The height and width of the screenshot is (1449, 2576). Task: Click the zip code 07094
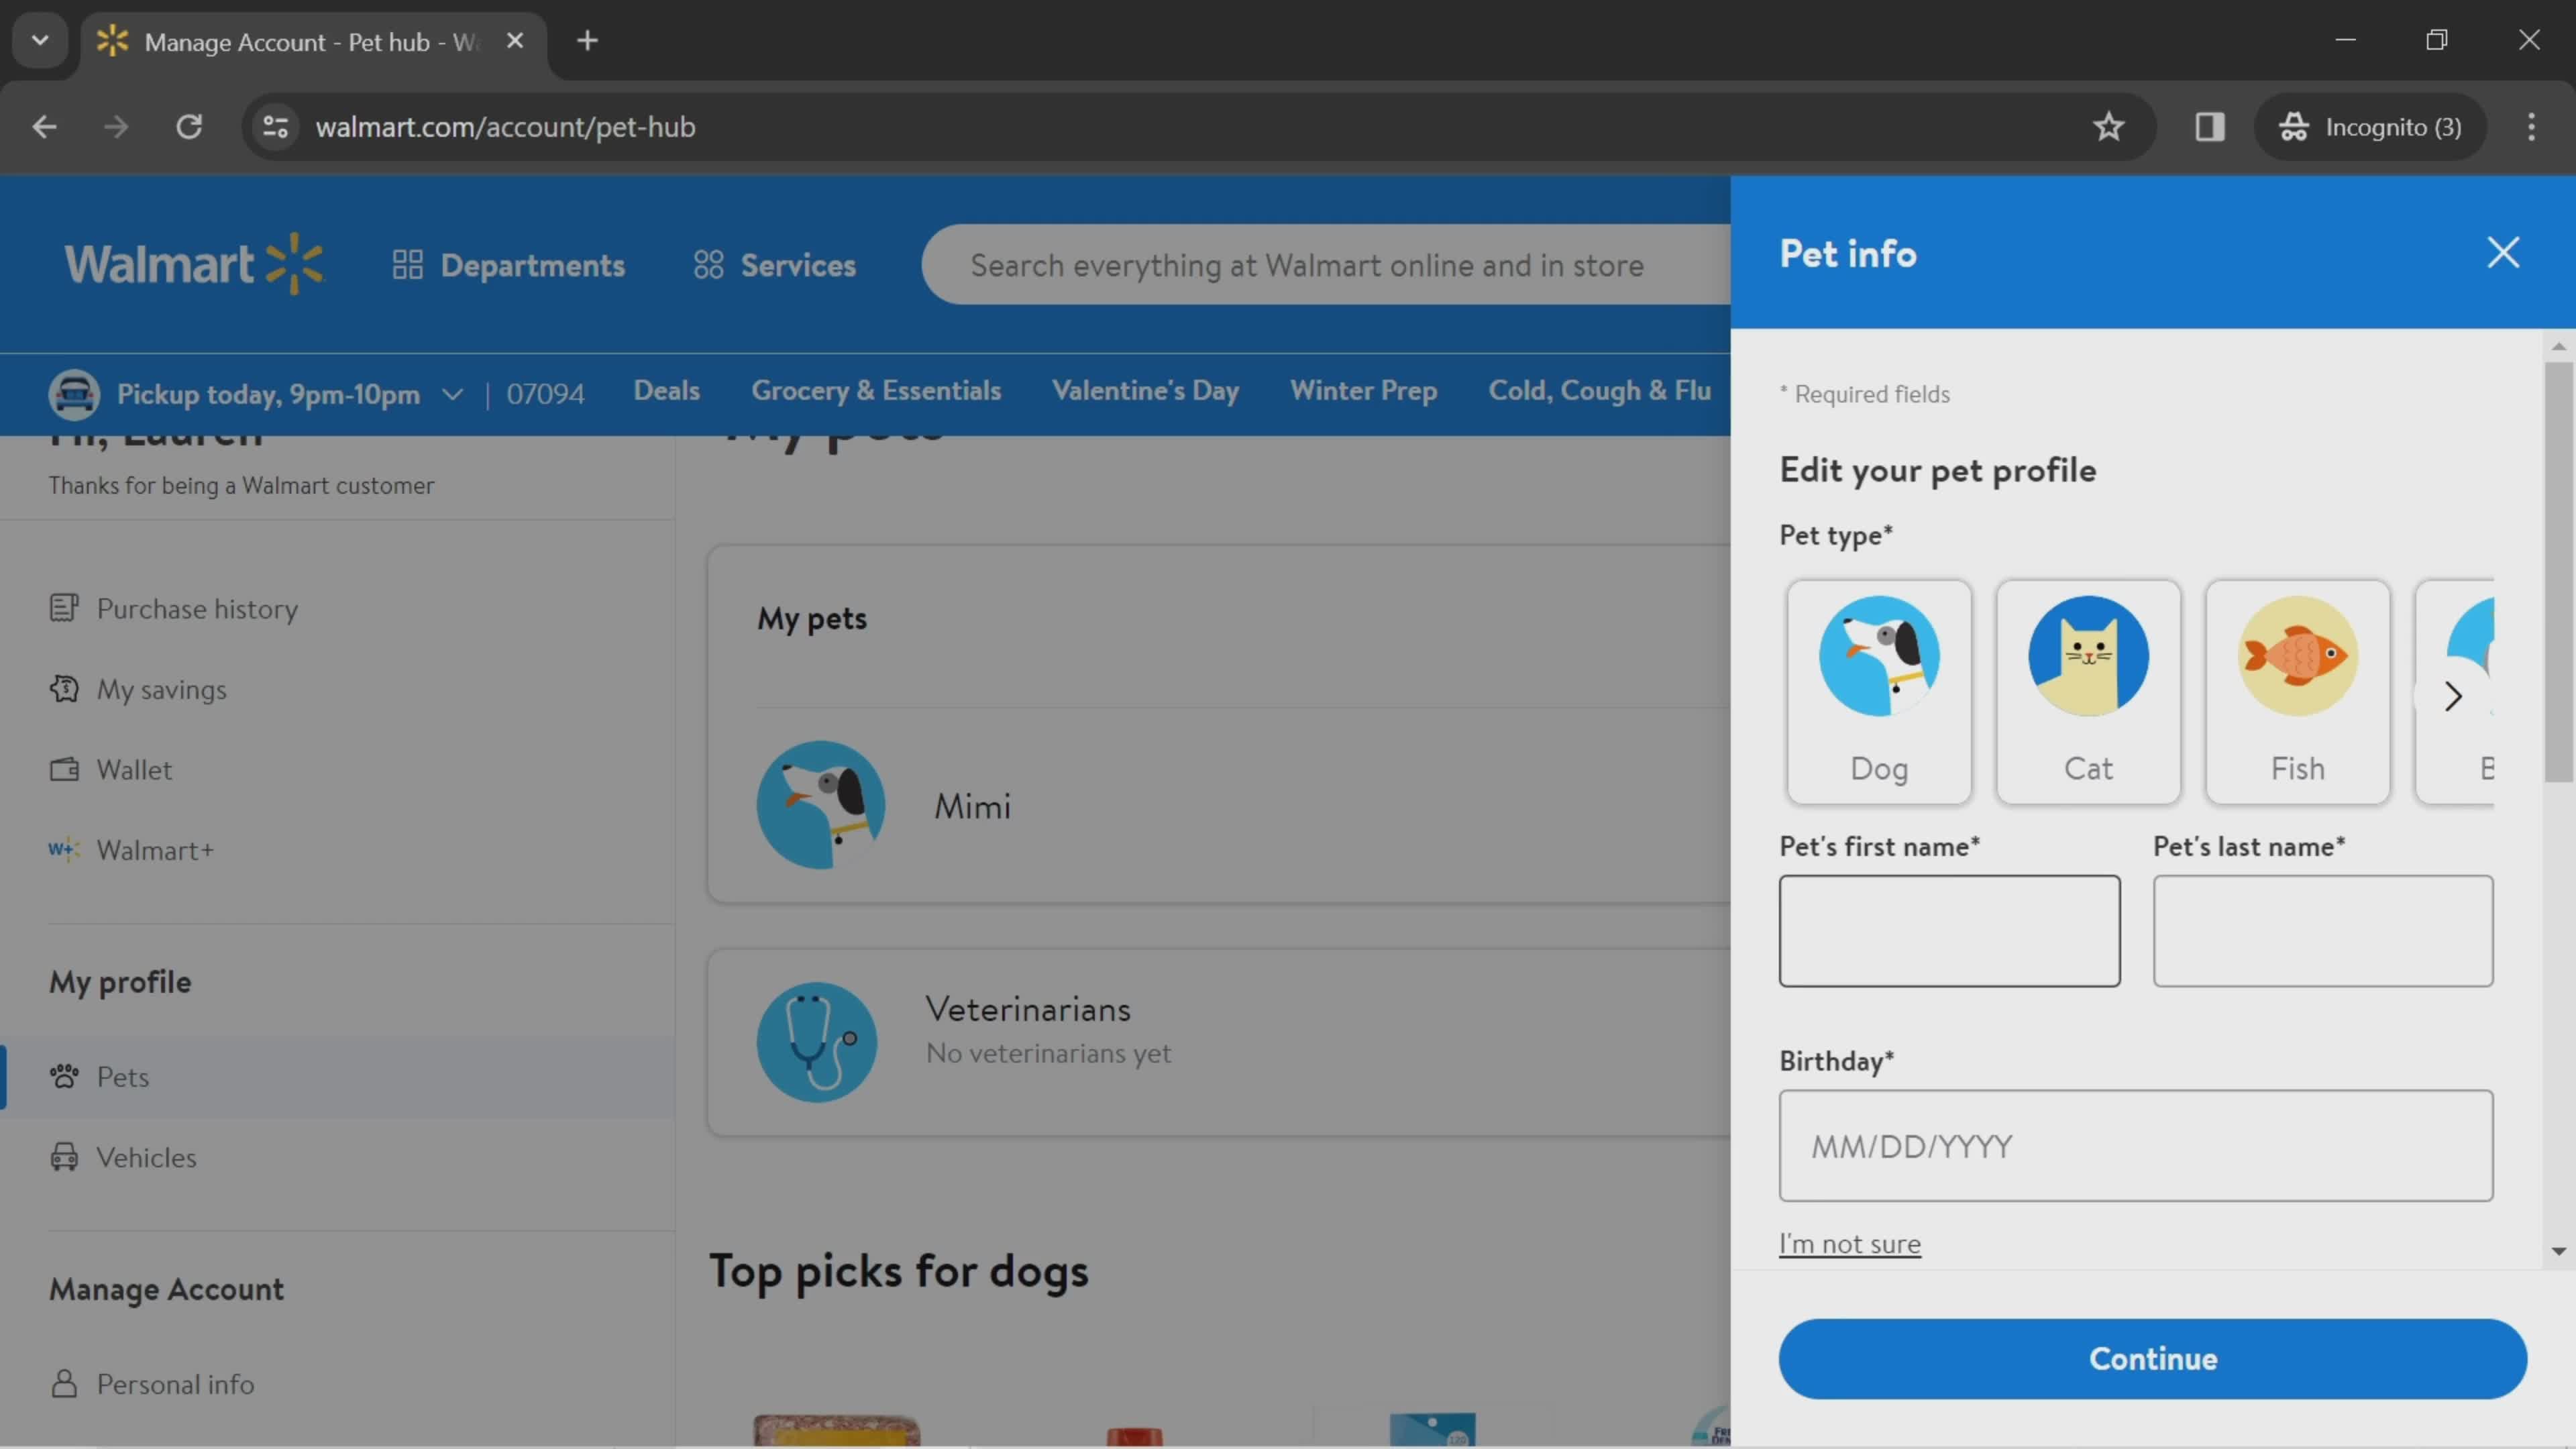[545, 394]
